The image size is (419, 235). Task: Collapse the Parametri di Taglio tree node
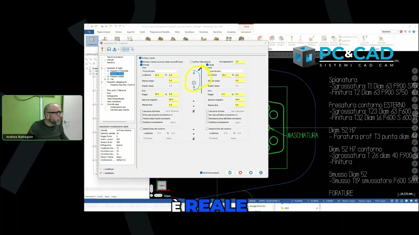click(102, 68)
